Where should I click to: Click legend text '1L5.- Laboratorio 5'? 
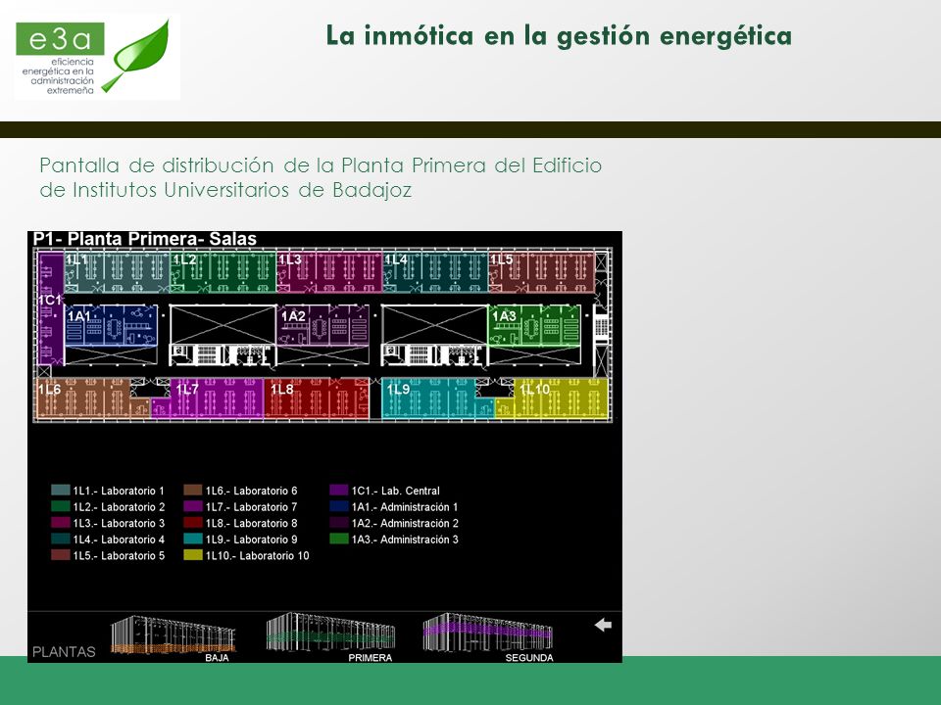tap(119, 556)
